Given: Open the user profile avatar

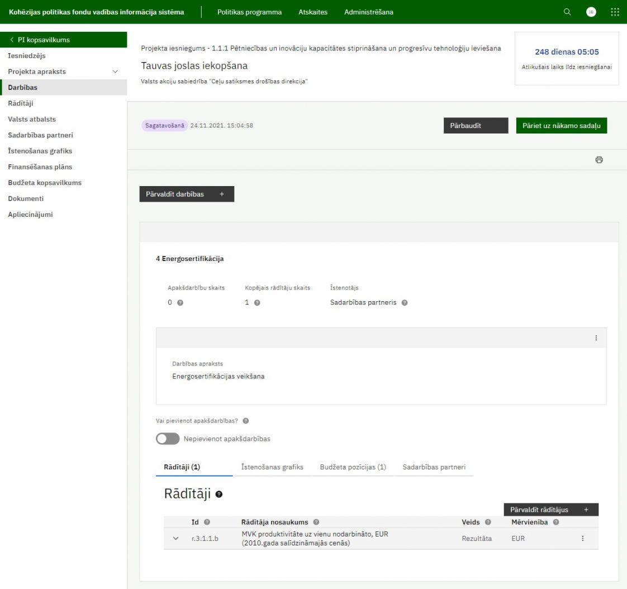Looking at the screenshot, I should [591, 12].
